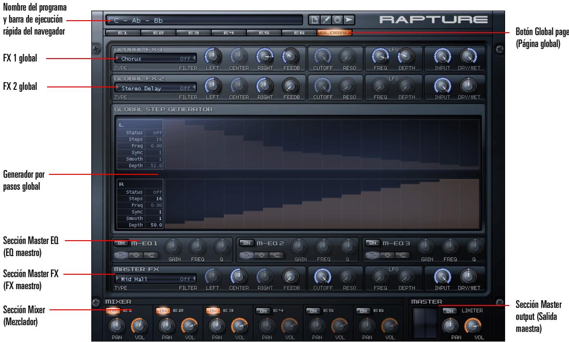569x342 pixels.
Task: Click the pin/tool icon beside the page icon
Action: pos(326,20)
